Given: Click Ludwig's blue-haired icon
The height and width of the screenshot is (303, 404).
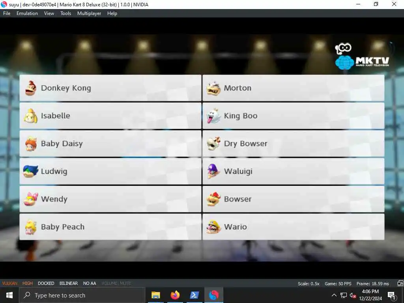Looking at the screenshot, I should point(30,171).
